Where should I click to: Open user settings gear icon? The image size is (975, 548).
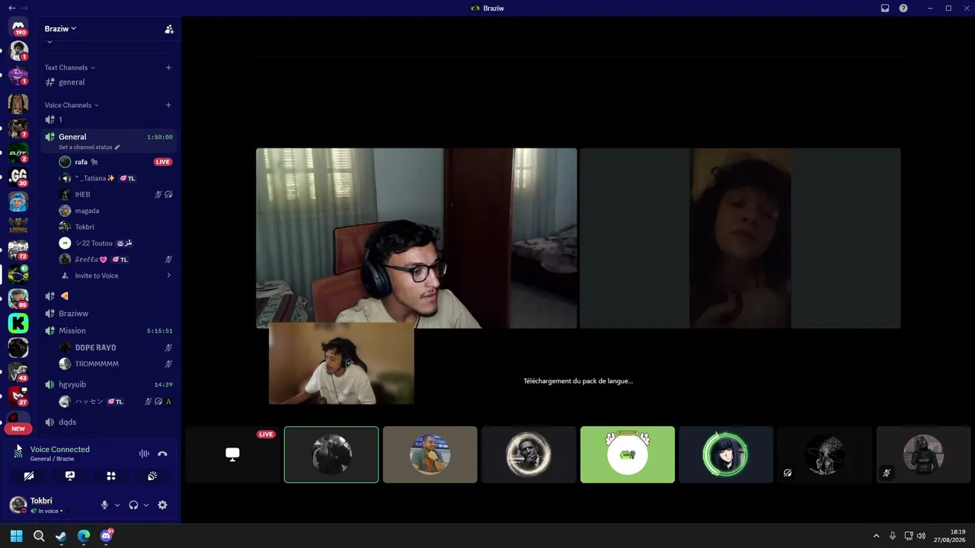162,505
